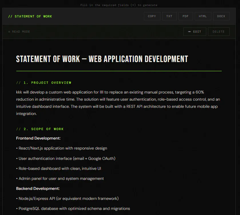Click the READ MODE label
The width and height of the screenshot is (240, 215).
click(x=21, y=32)
